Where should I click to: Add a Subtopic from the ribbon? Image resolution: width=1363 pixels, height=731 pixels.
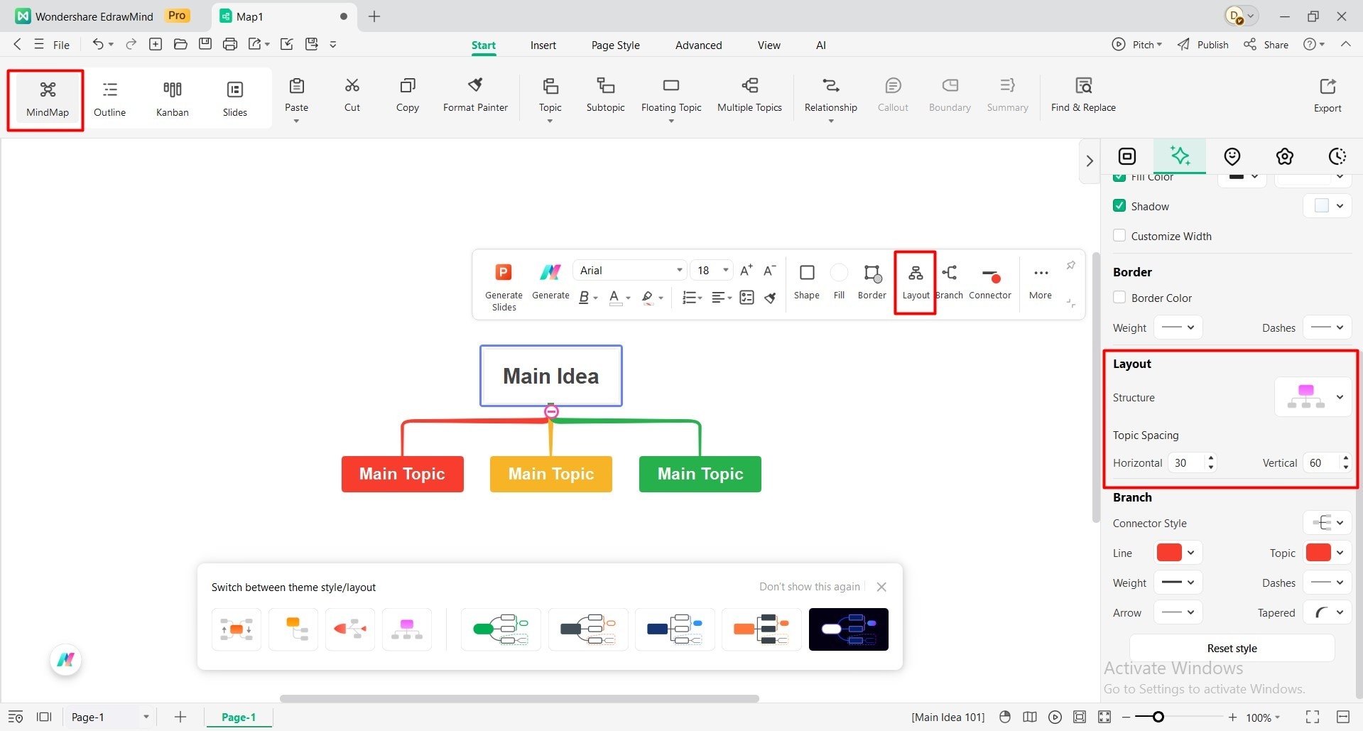(606, 95)
